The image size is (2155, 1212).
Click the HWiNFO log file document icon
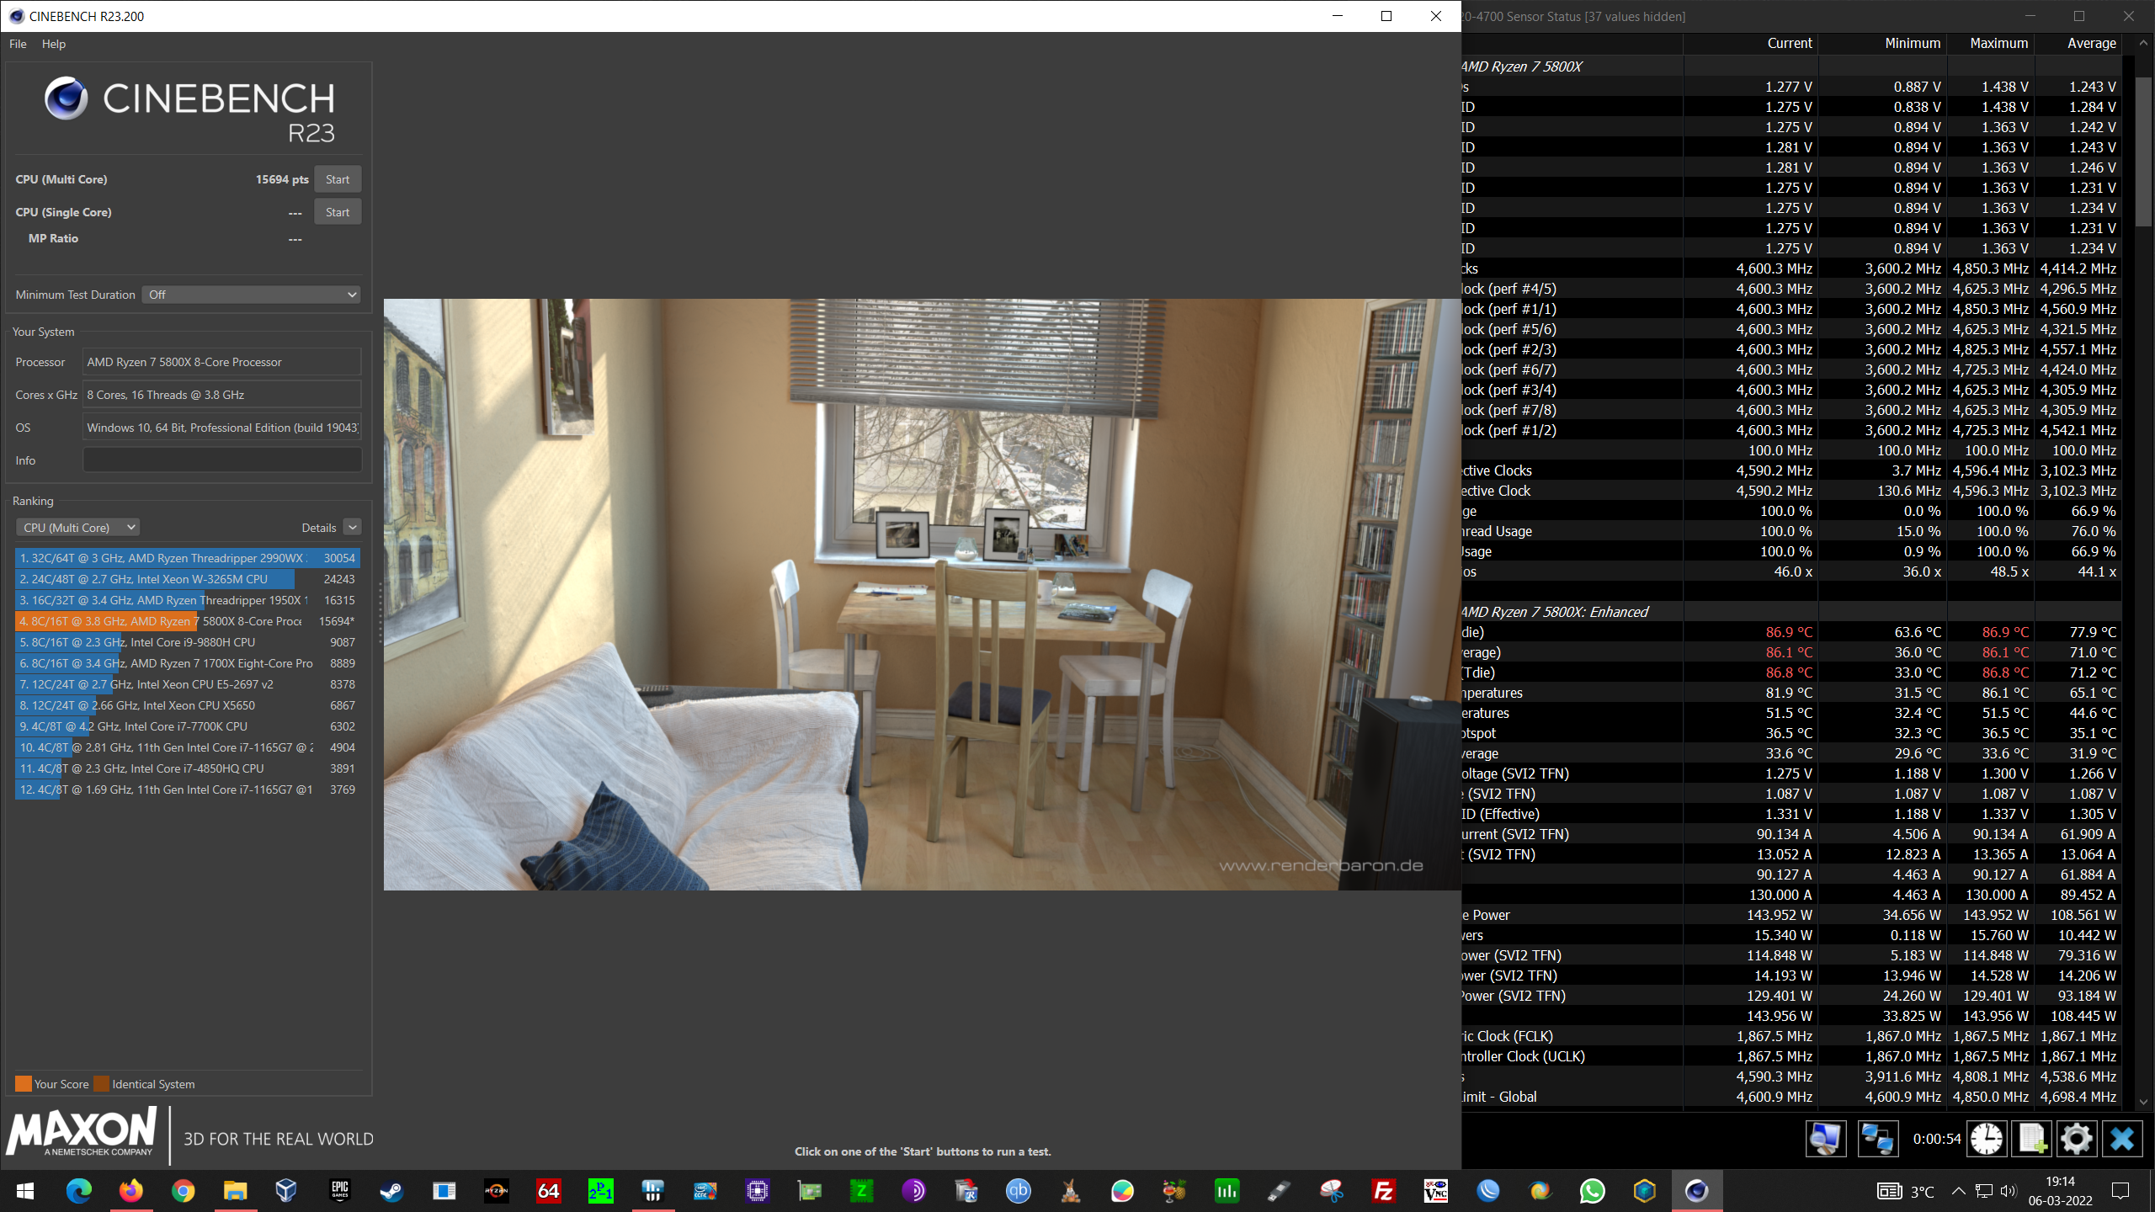(2032, 1139)
